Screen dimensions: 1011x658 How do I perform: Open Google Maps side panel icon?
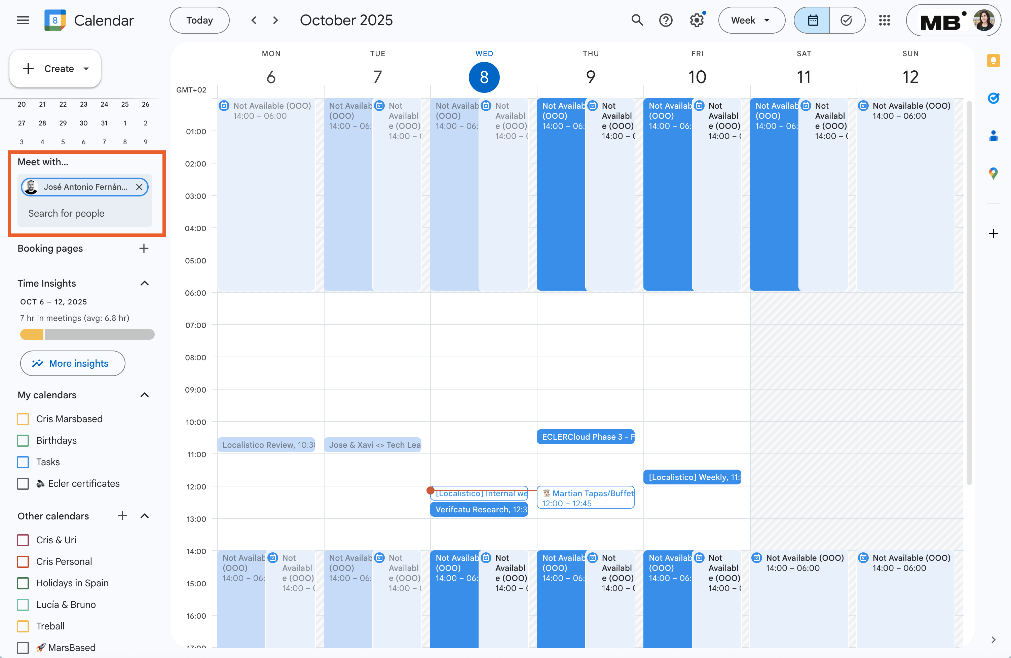[x=993, y=173]
